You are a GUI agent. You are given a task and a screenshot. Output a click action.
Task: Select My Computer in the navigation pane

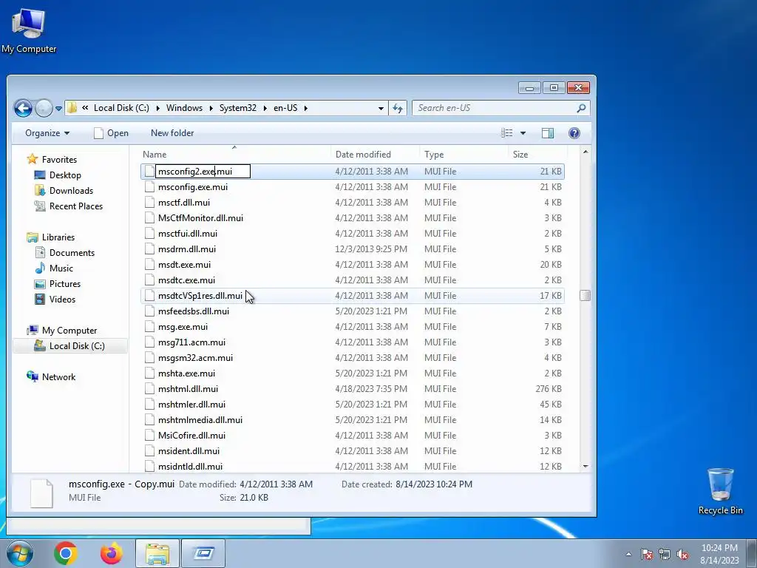pyautogui.click(x=69, y=331)
